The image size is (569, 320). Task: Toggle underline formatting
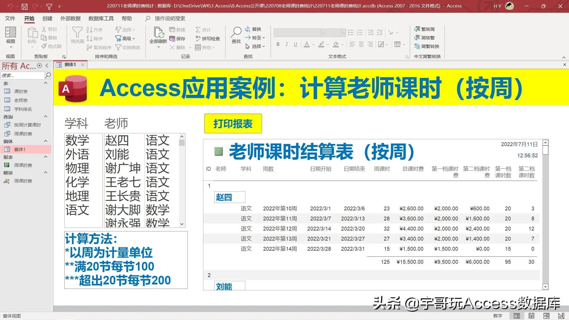click(295, 44)
